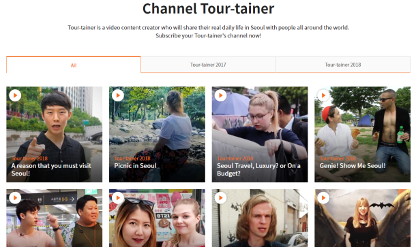Play the long-haired blond man video
Screen dimensions: 416x247
point(220,198)
